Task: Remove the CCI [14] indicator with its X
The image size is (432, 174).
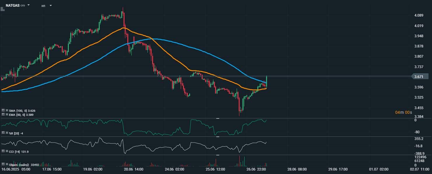Action: (x=7, y=151)
